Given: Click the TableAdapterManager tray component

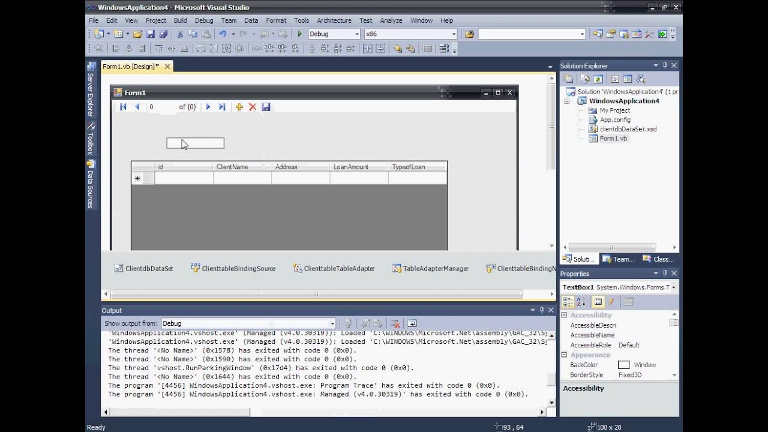Looking at the screenshot, I should click(x=430, y=269).
